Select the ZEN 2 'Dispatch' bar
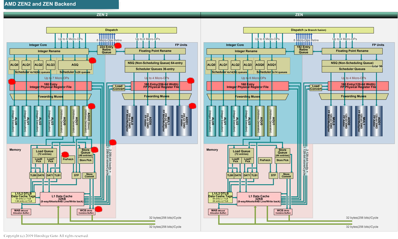The width and height of the screenshot is (398, 239). tap(111, 30)
